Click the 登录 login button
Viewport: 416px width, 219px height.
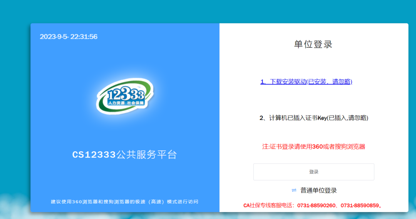tap(314, 172)
